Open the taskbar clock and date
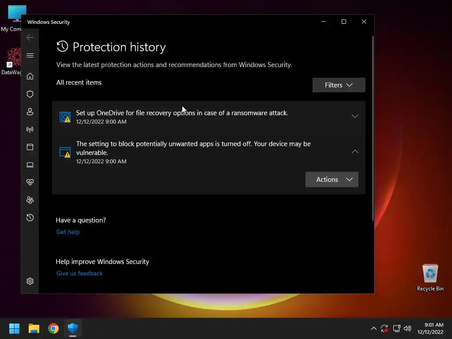452x339 pixels. [x=430, y=328]
